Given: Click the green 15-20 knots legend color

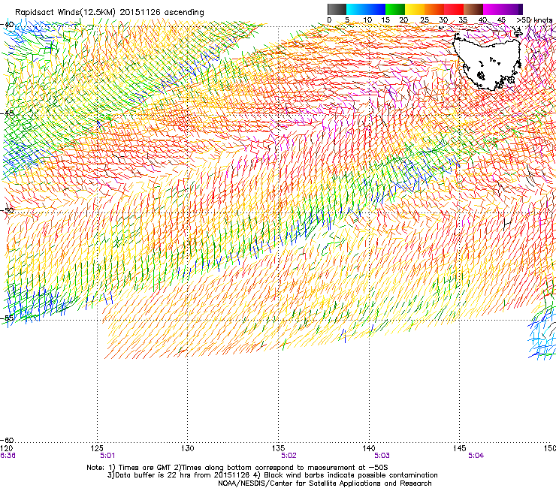Looking at the screenshot, I should 395,9.
